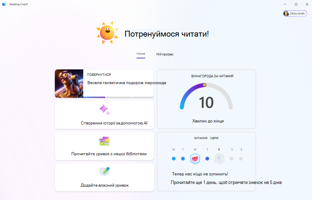
Task: Open the space dog story thumbnail
Action: pyautogui.click(x=69, y=83)
